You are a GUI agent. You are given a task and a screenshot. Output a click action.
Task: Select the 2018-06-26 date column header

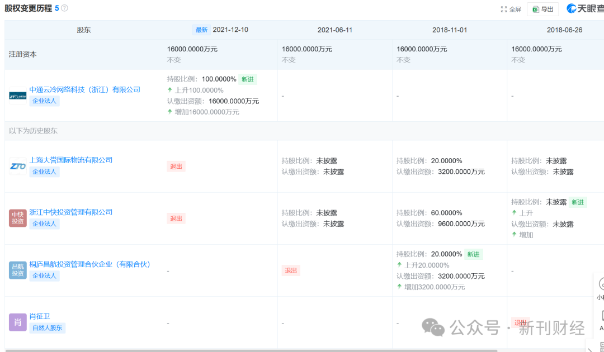(564, 30)
